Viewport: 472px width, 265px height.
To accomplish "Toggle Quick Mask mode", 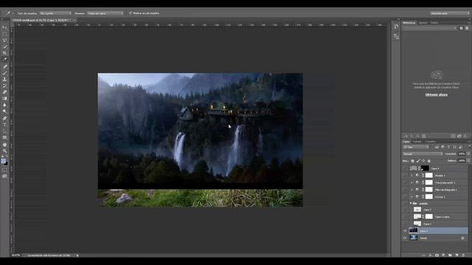I will coord(4,170).
